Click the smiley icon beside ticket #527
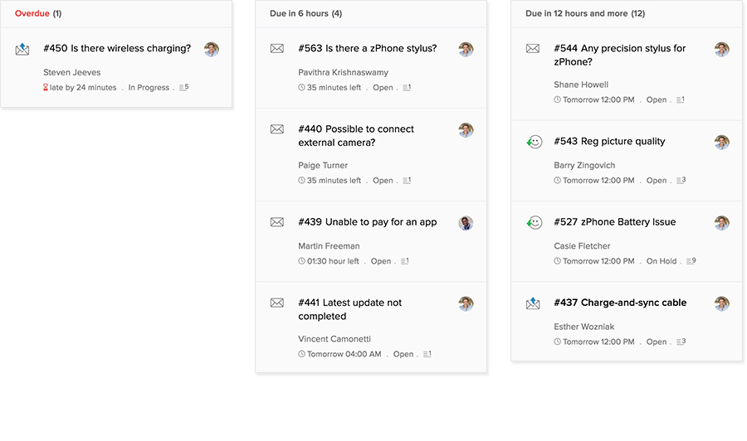Image resolution: width=747 pixels, height=441 pixels. (534, 223)
